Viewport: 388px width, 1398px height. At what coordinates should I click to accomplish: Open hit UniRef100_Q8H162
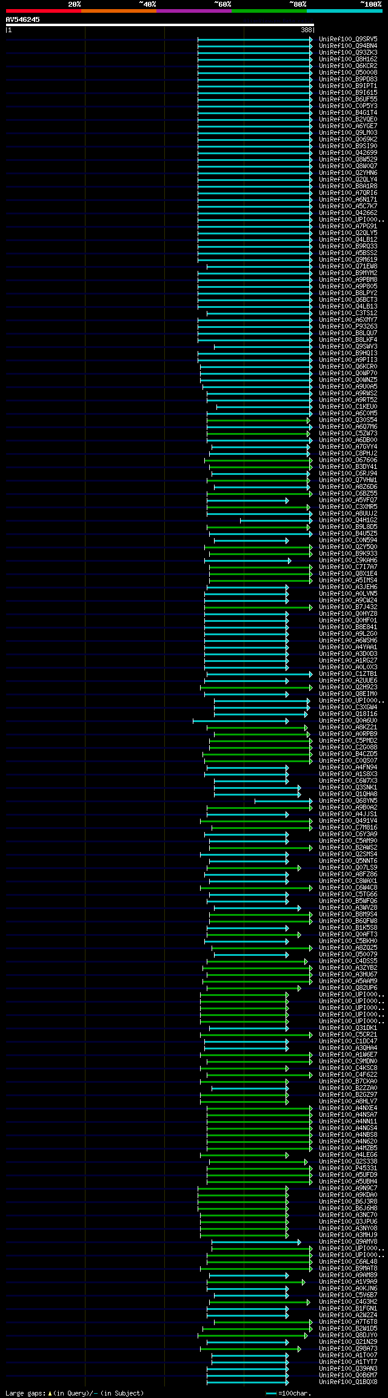click(x=348, y=59)
